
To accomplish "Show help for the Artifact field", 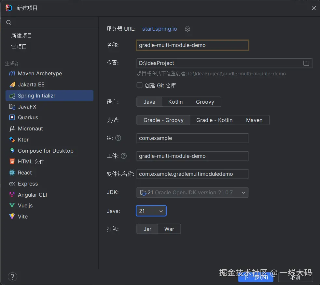I will pyautogui.click(x=124, y=156).
